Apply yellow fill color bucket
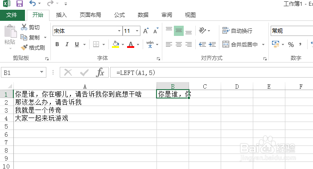This screenshot has width=313, height=169. click(115, 44)
